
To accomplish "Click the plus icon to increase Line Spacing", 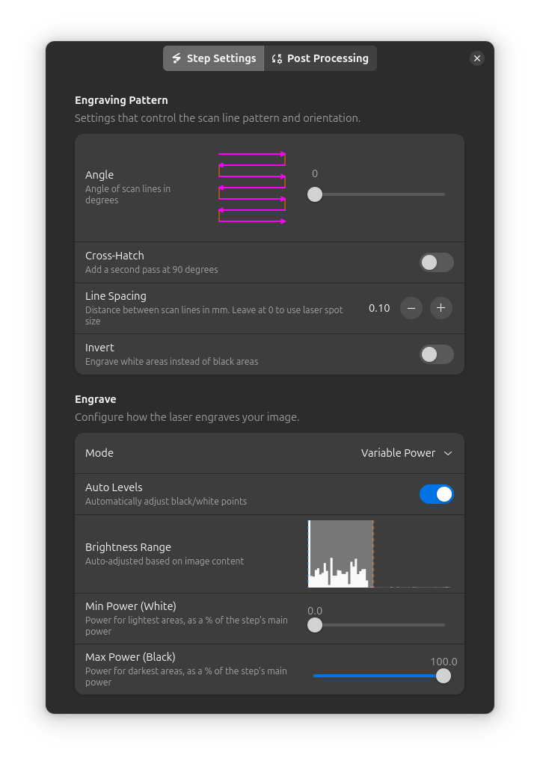I will (x=441, y=308).
